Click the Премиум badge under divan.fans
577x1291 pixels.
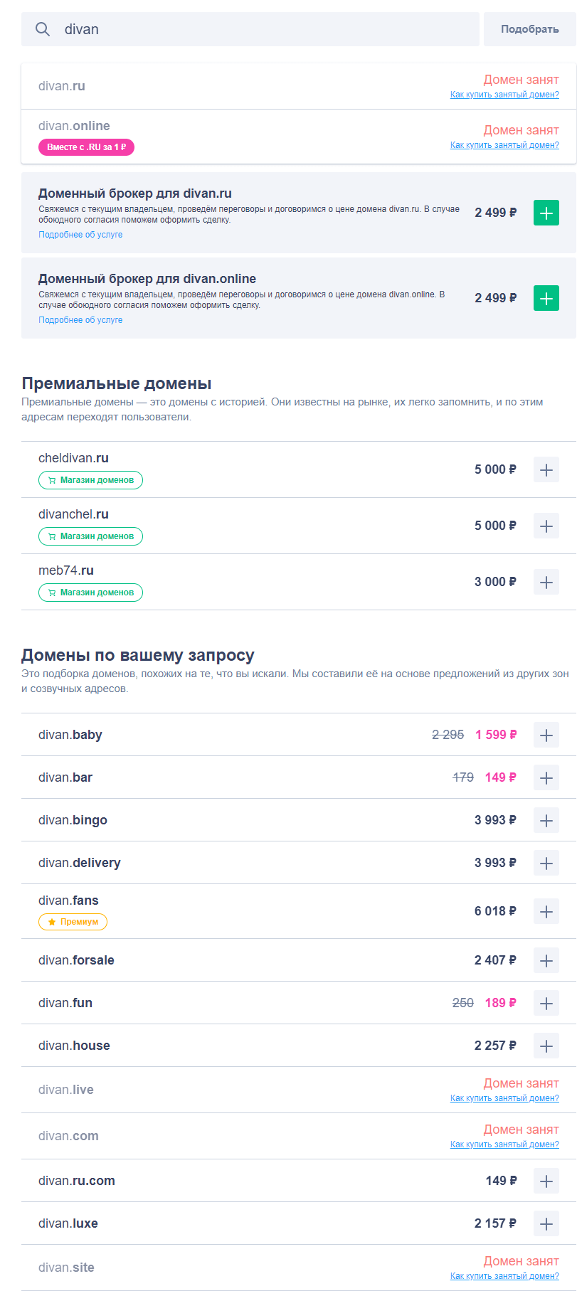73,922
